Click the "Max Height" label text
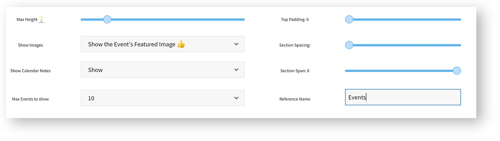The width and height of the screenshot is (500, 141). point(27,20)
